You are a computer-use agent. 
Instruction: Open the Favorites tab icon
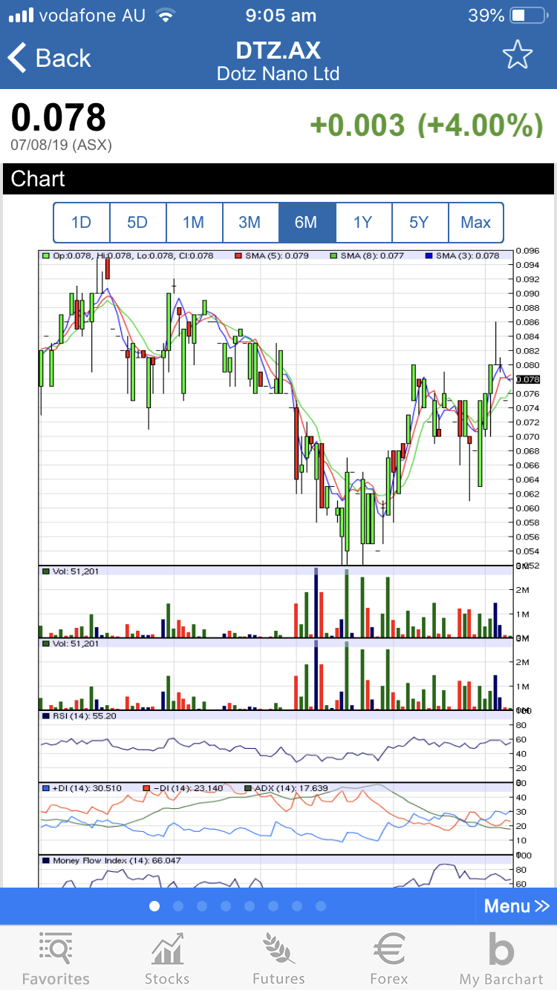(x=56, y=950)
